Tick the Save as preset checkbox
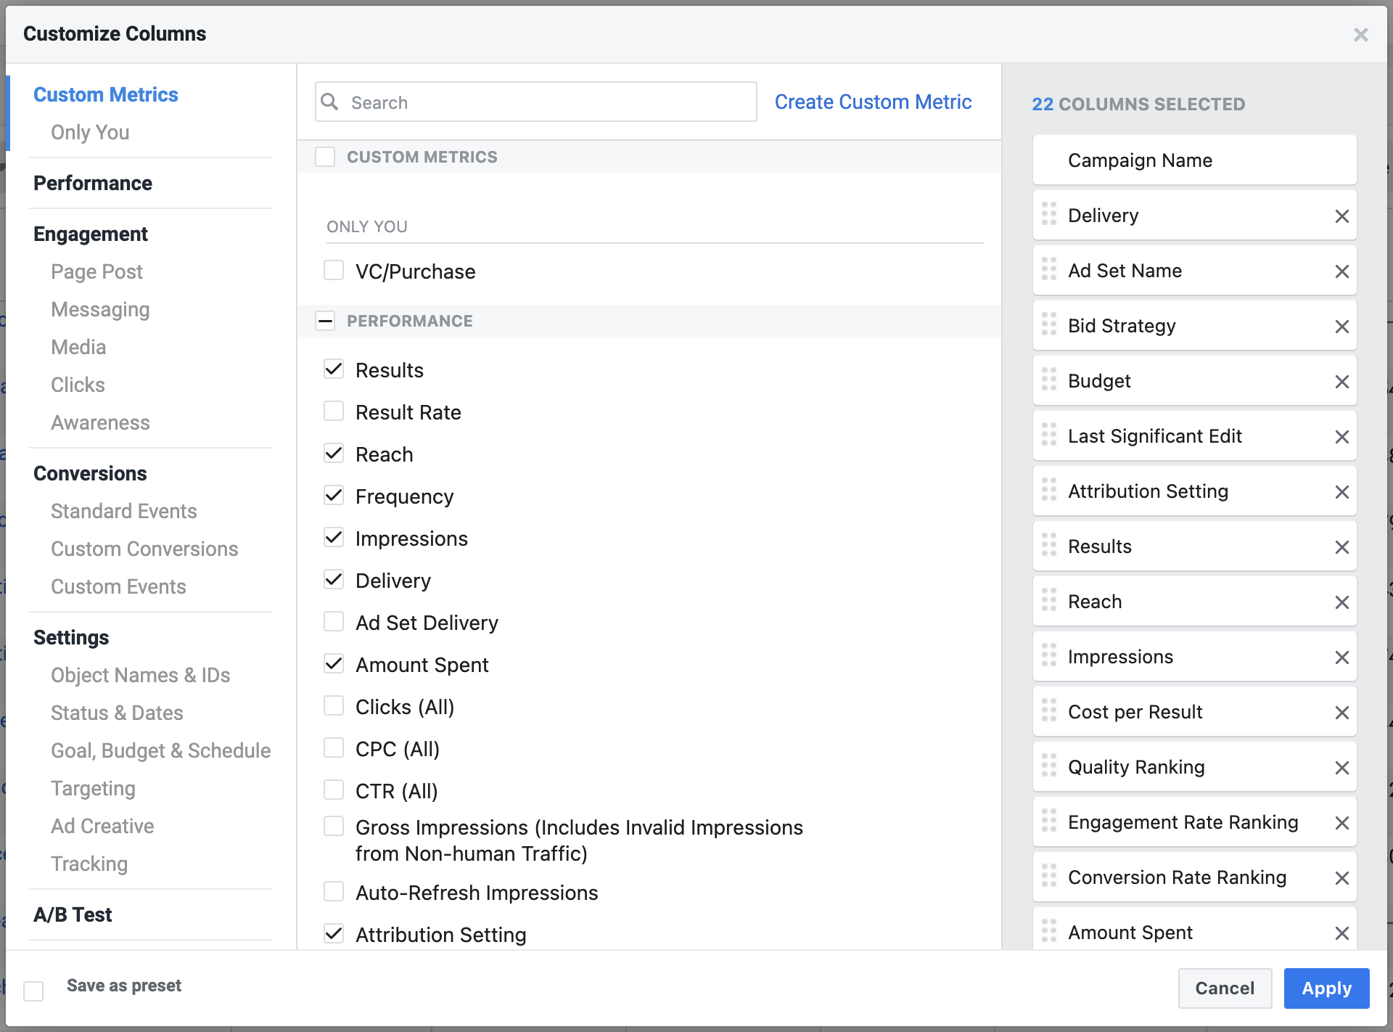Screen dimensions: 1393x1032 coord(33,991)
